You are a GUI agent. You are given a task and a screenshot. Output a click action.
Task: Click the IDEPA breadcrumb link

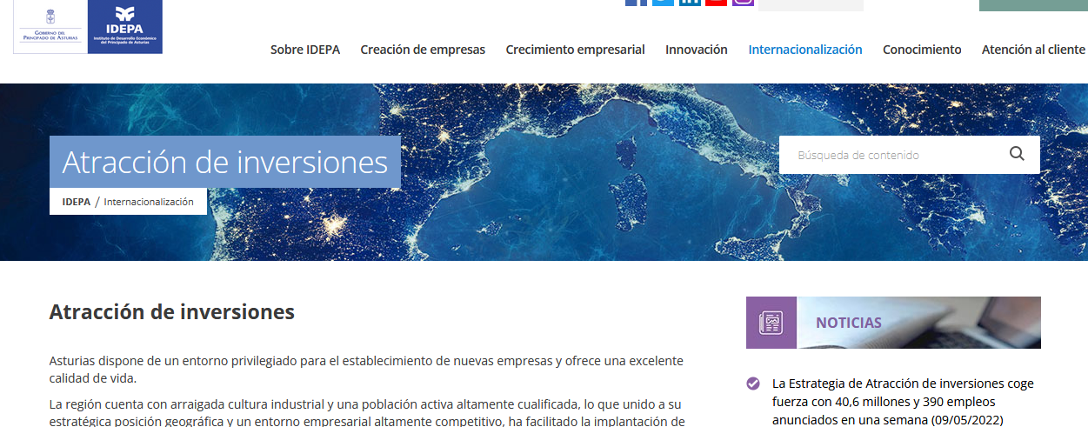point(76,202)
